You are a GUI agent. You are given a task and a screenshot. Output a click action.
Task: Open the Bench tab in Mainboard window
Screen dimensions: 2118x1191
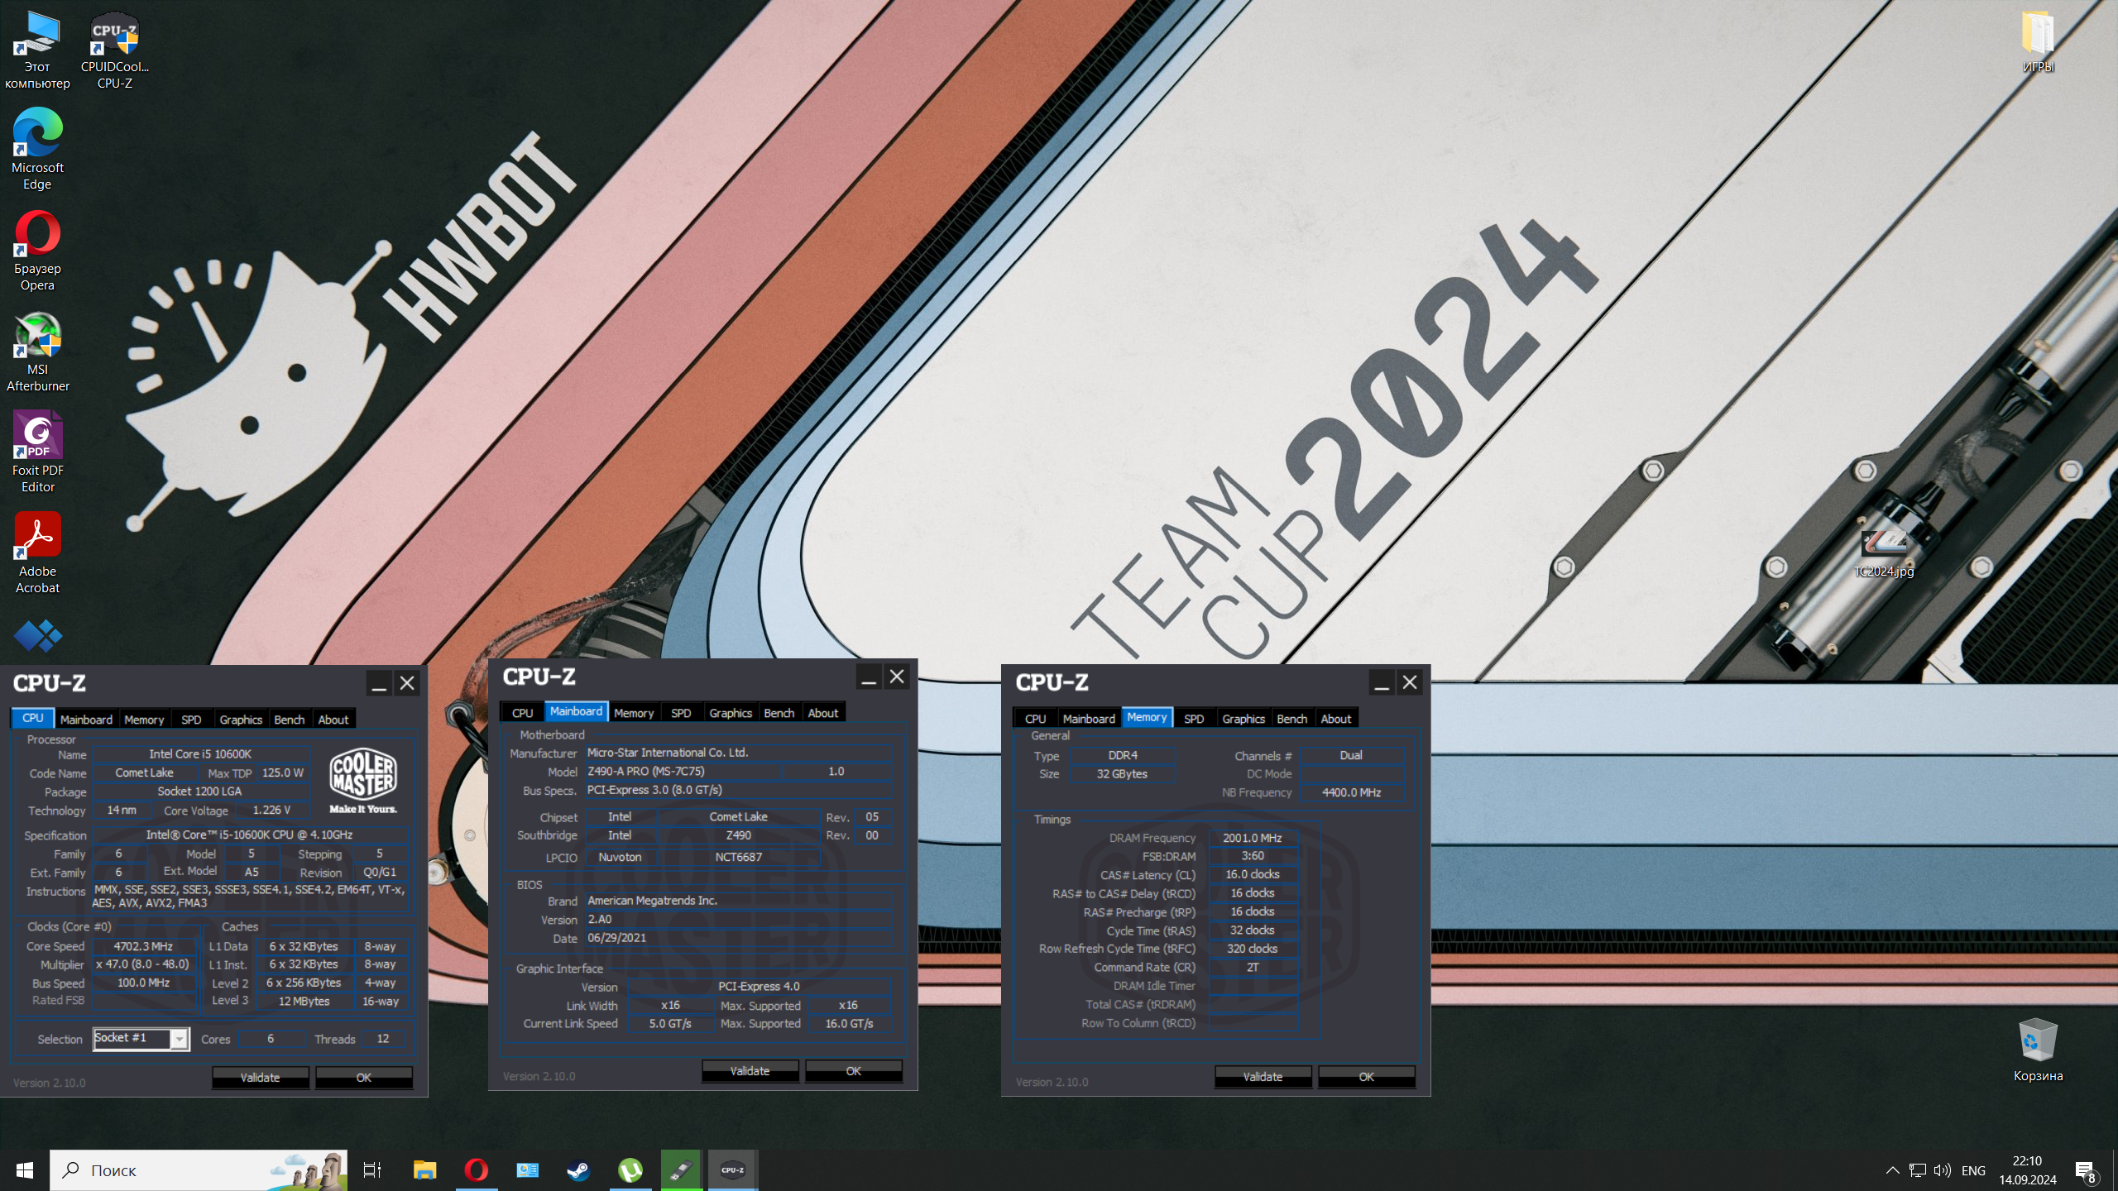(779, 712)
